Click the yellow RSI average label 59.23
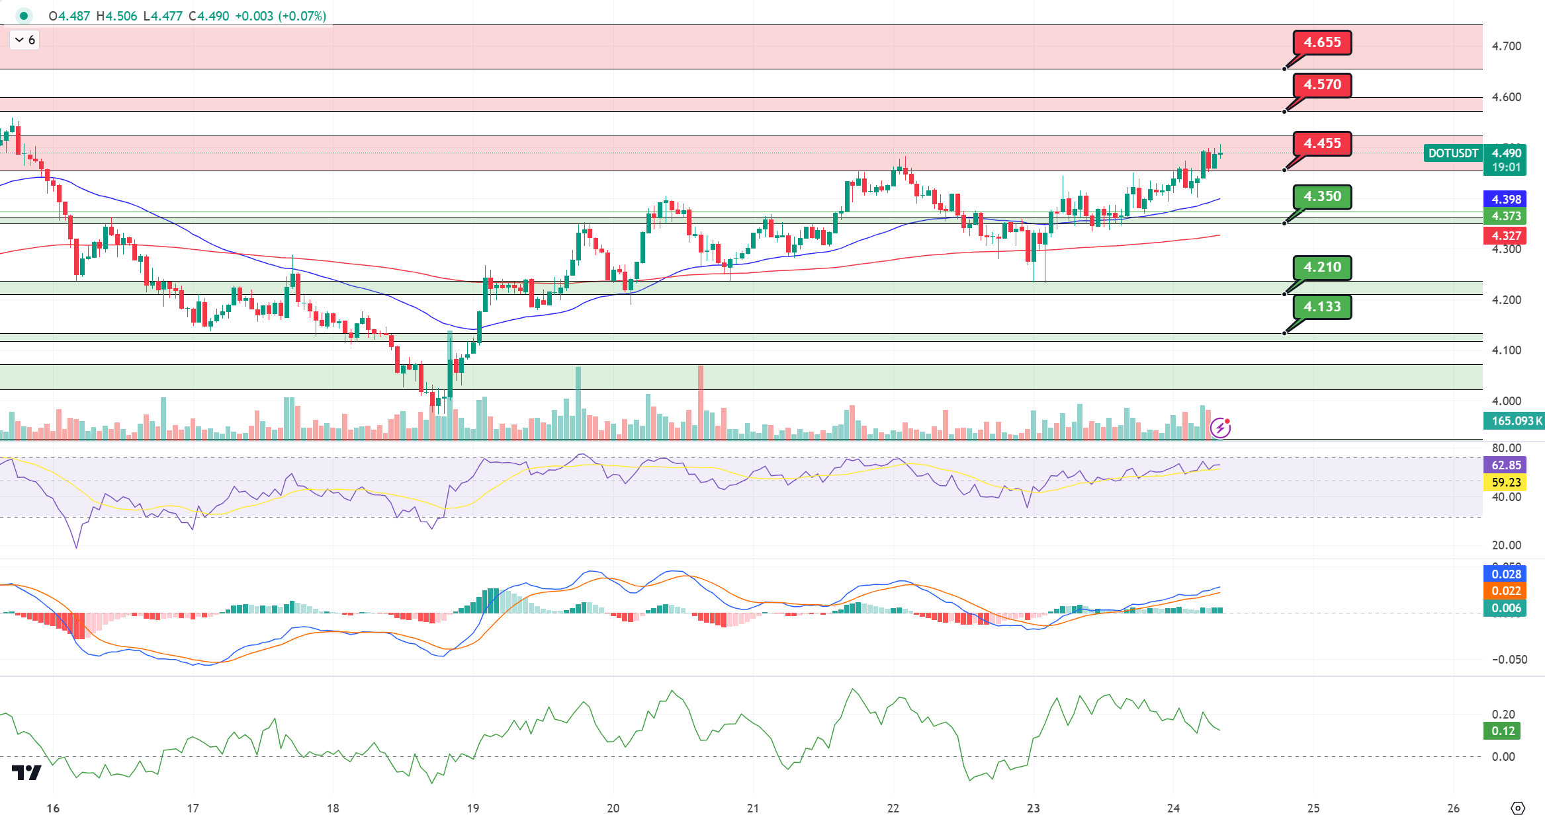The image size is (1545, 821). click(1506, 483)
